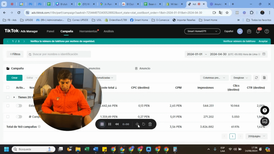Export data using the export document icon

coord(264,78)
